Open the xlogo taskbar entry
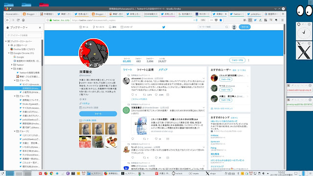The height and width of the screenshot is (176, 313). tap(211, 174)
